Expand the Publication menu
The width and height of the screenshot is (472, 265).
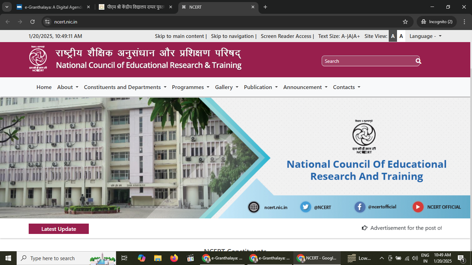261,87
